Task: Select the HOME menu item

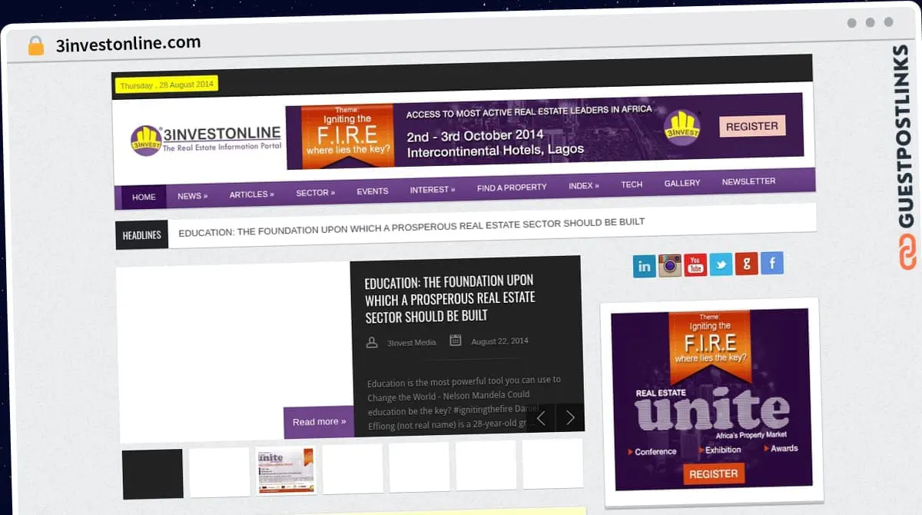Action: pos(144,197)
